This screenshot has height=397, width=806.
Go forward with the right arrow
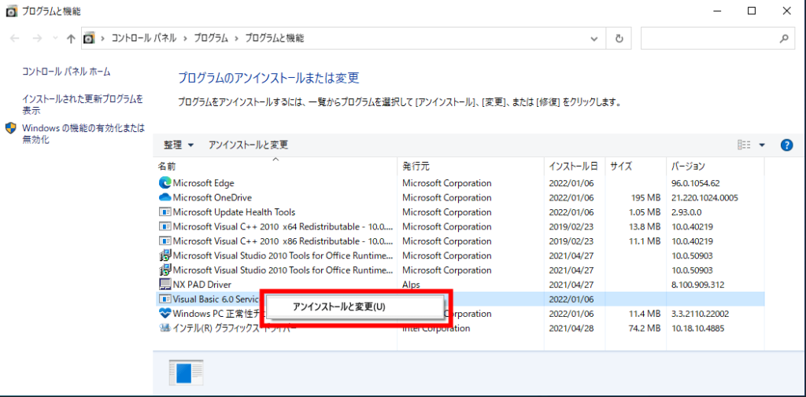coord(36,39)
